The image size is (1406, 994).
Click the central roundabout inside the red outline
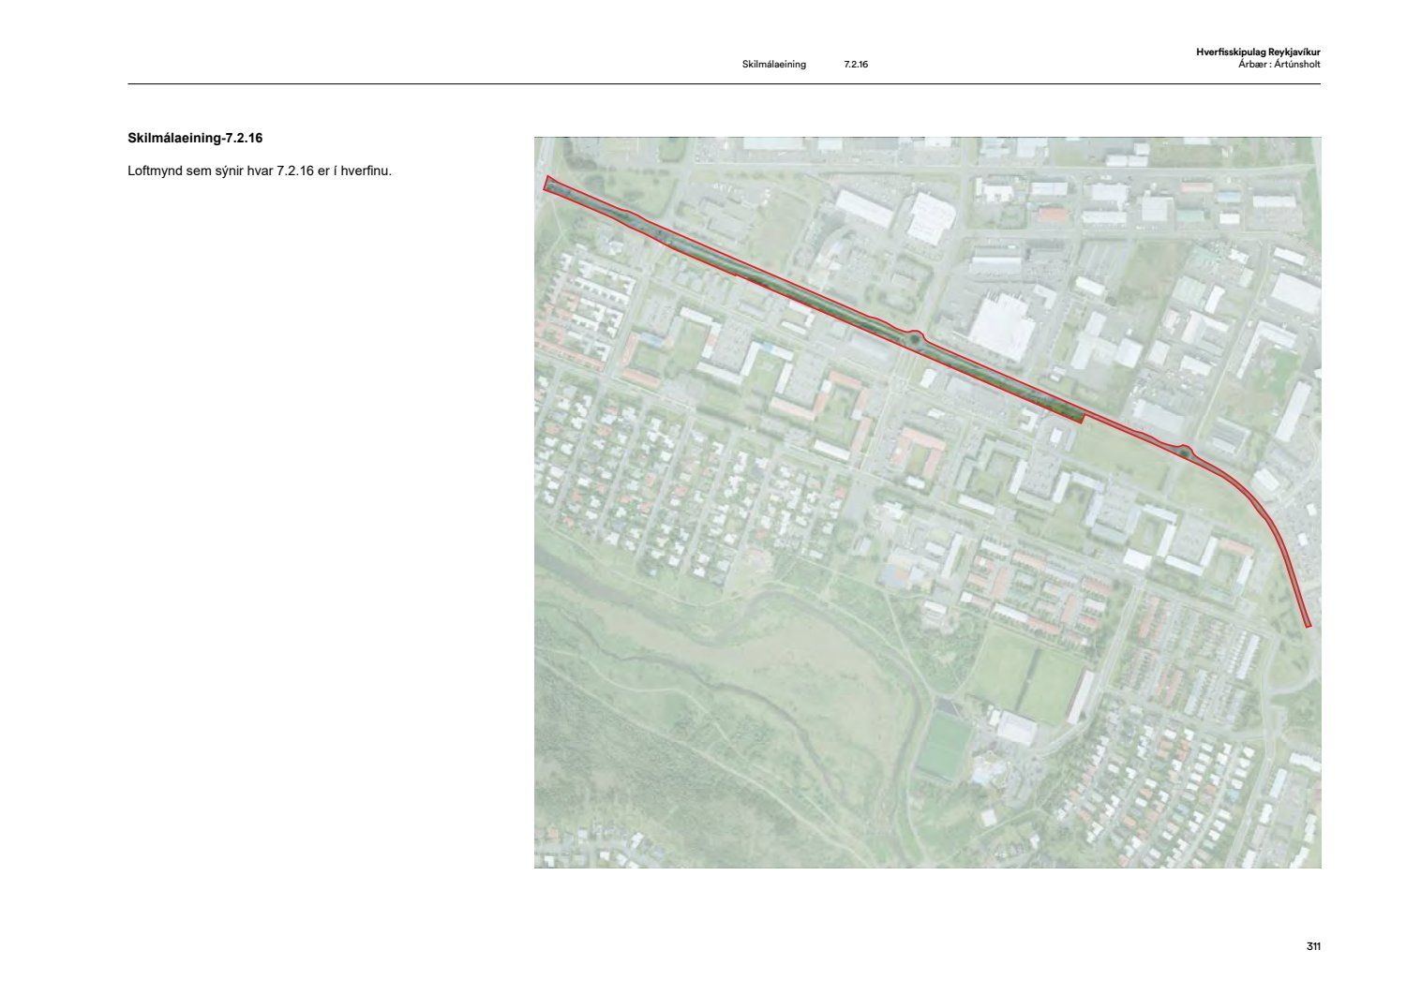click(x=913, y=340)
